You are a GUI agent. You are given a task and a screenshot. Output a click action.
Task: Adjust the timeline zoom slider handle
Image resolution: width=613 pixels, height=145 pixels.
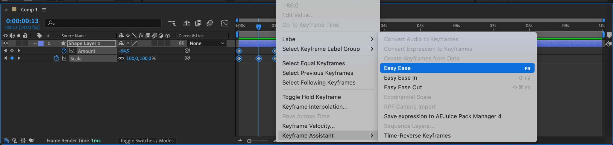pos(249,141)
